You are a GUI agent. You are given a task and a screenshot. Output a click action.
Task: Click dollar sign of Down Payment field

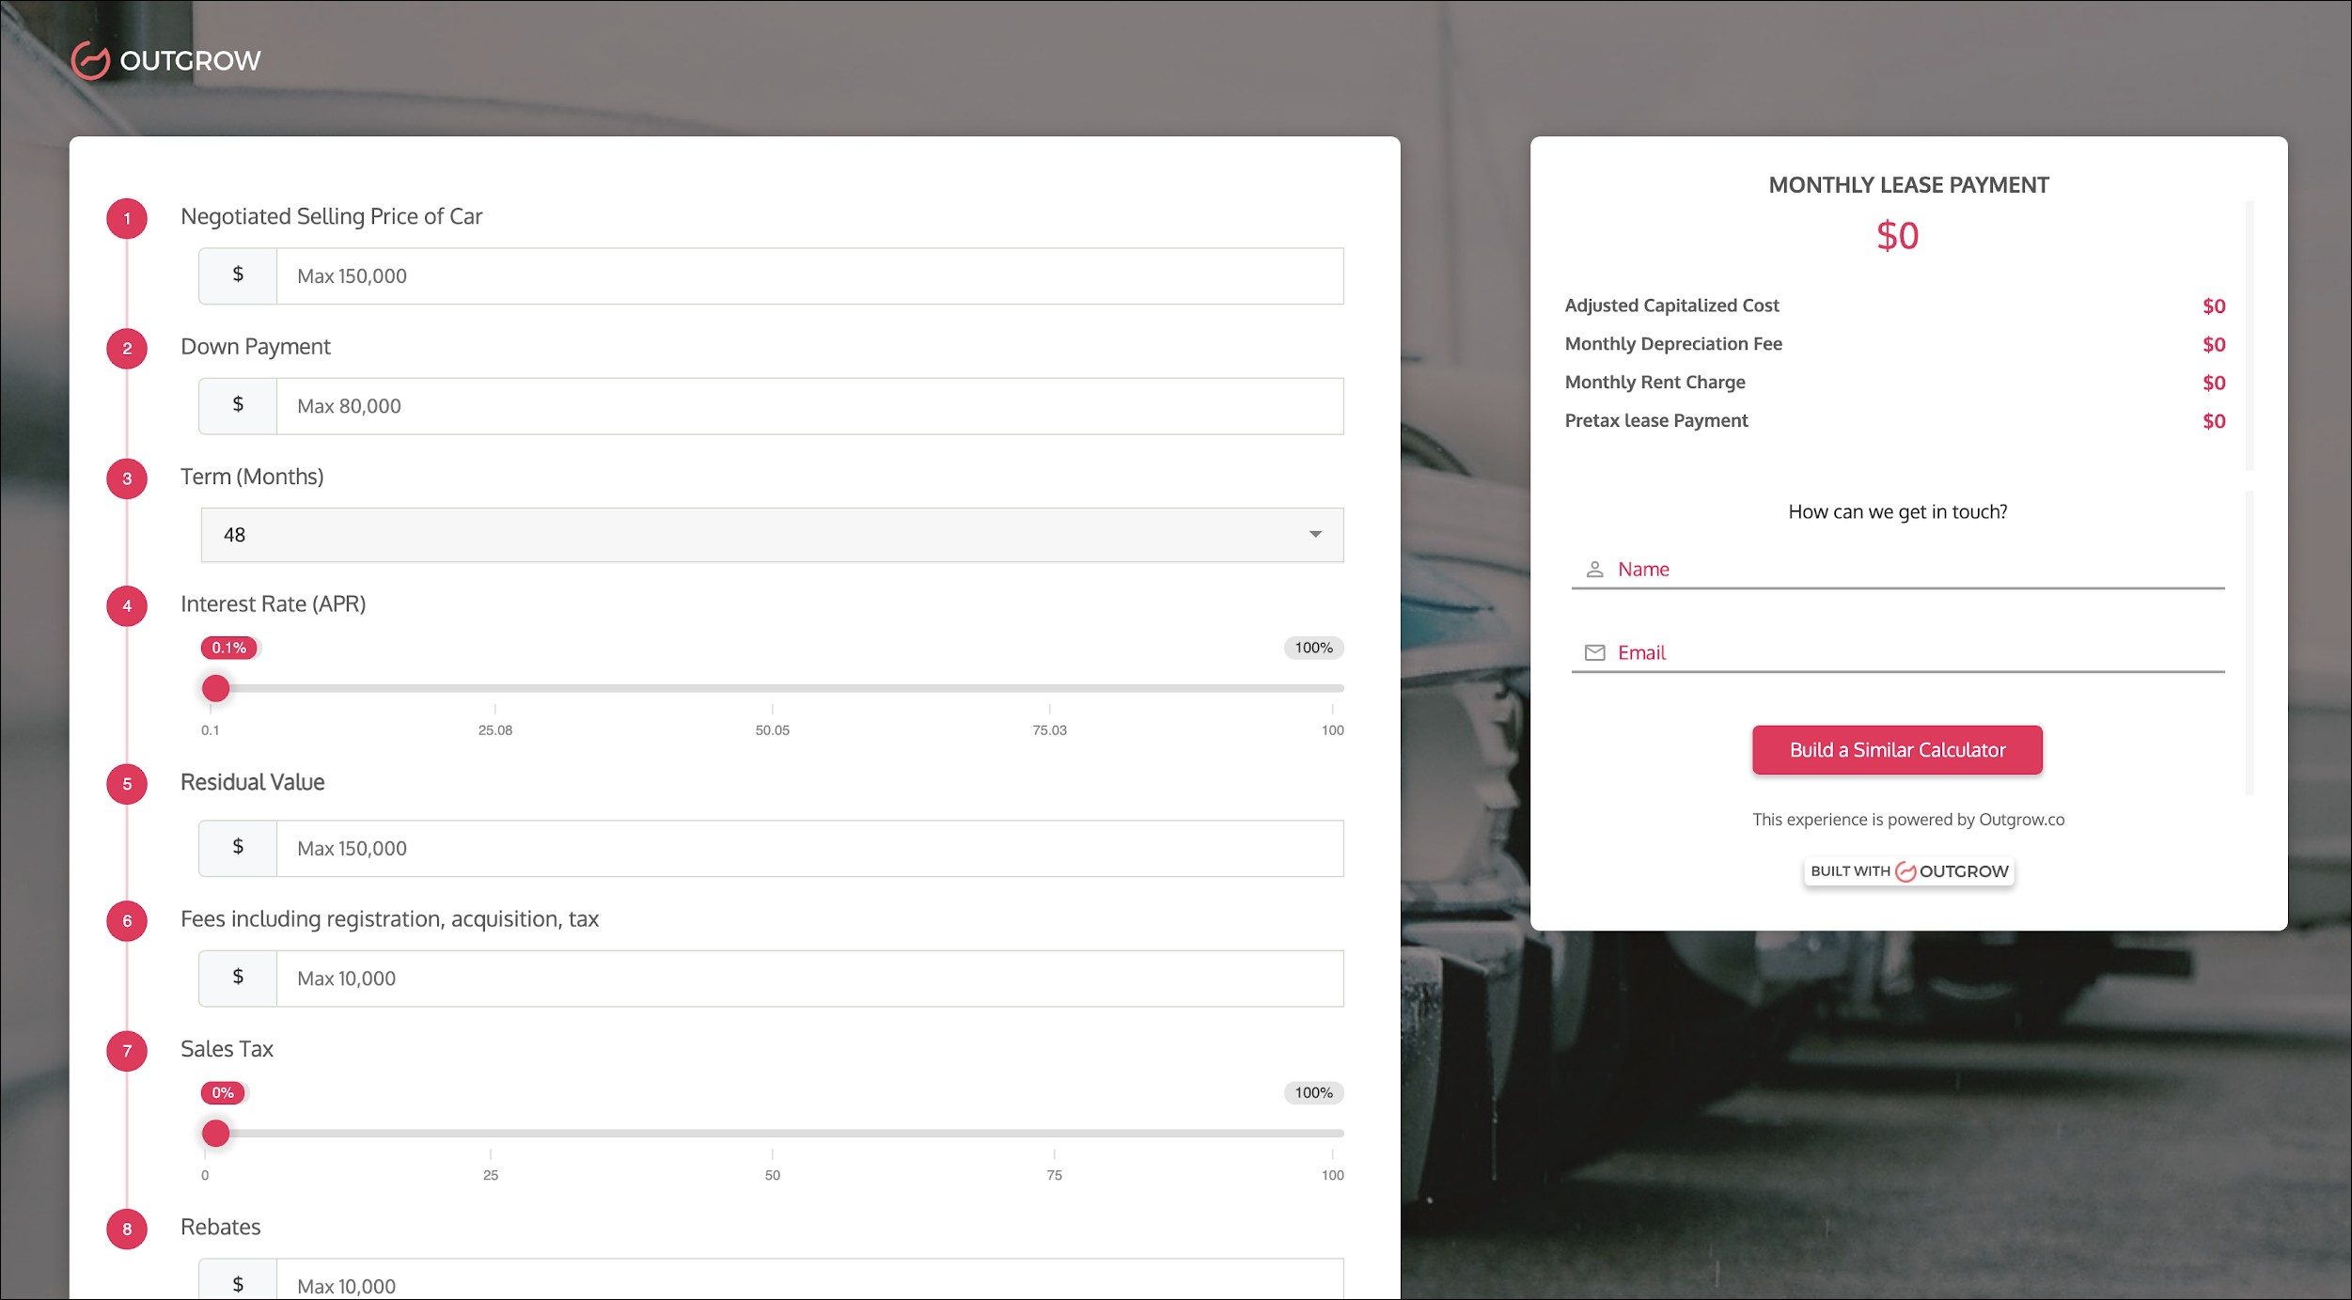pos(238,405)
